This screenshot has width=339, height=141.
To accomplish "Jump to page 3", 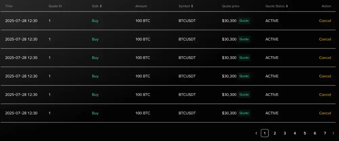I will coord(285,133).
